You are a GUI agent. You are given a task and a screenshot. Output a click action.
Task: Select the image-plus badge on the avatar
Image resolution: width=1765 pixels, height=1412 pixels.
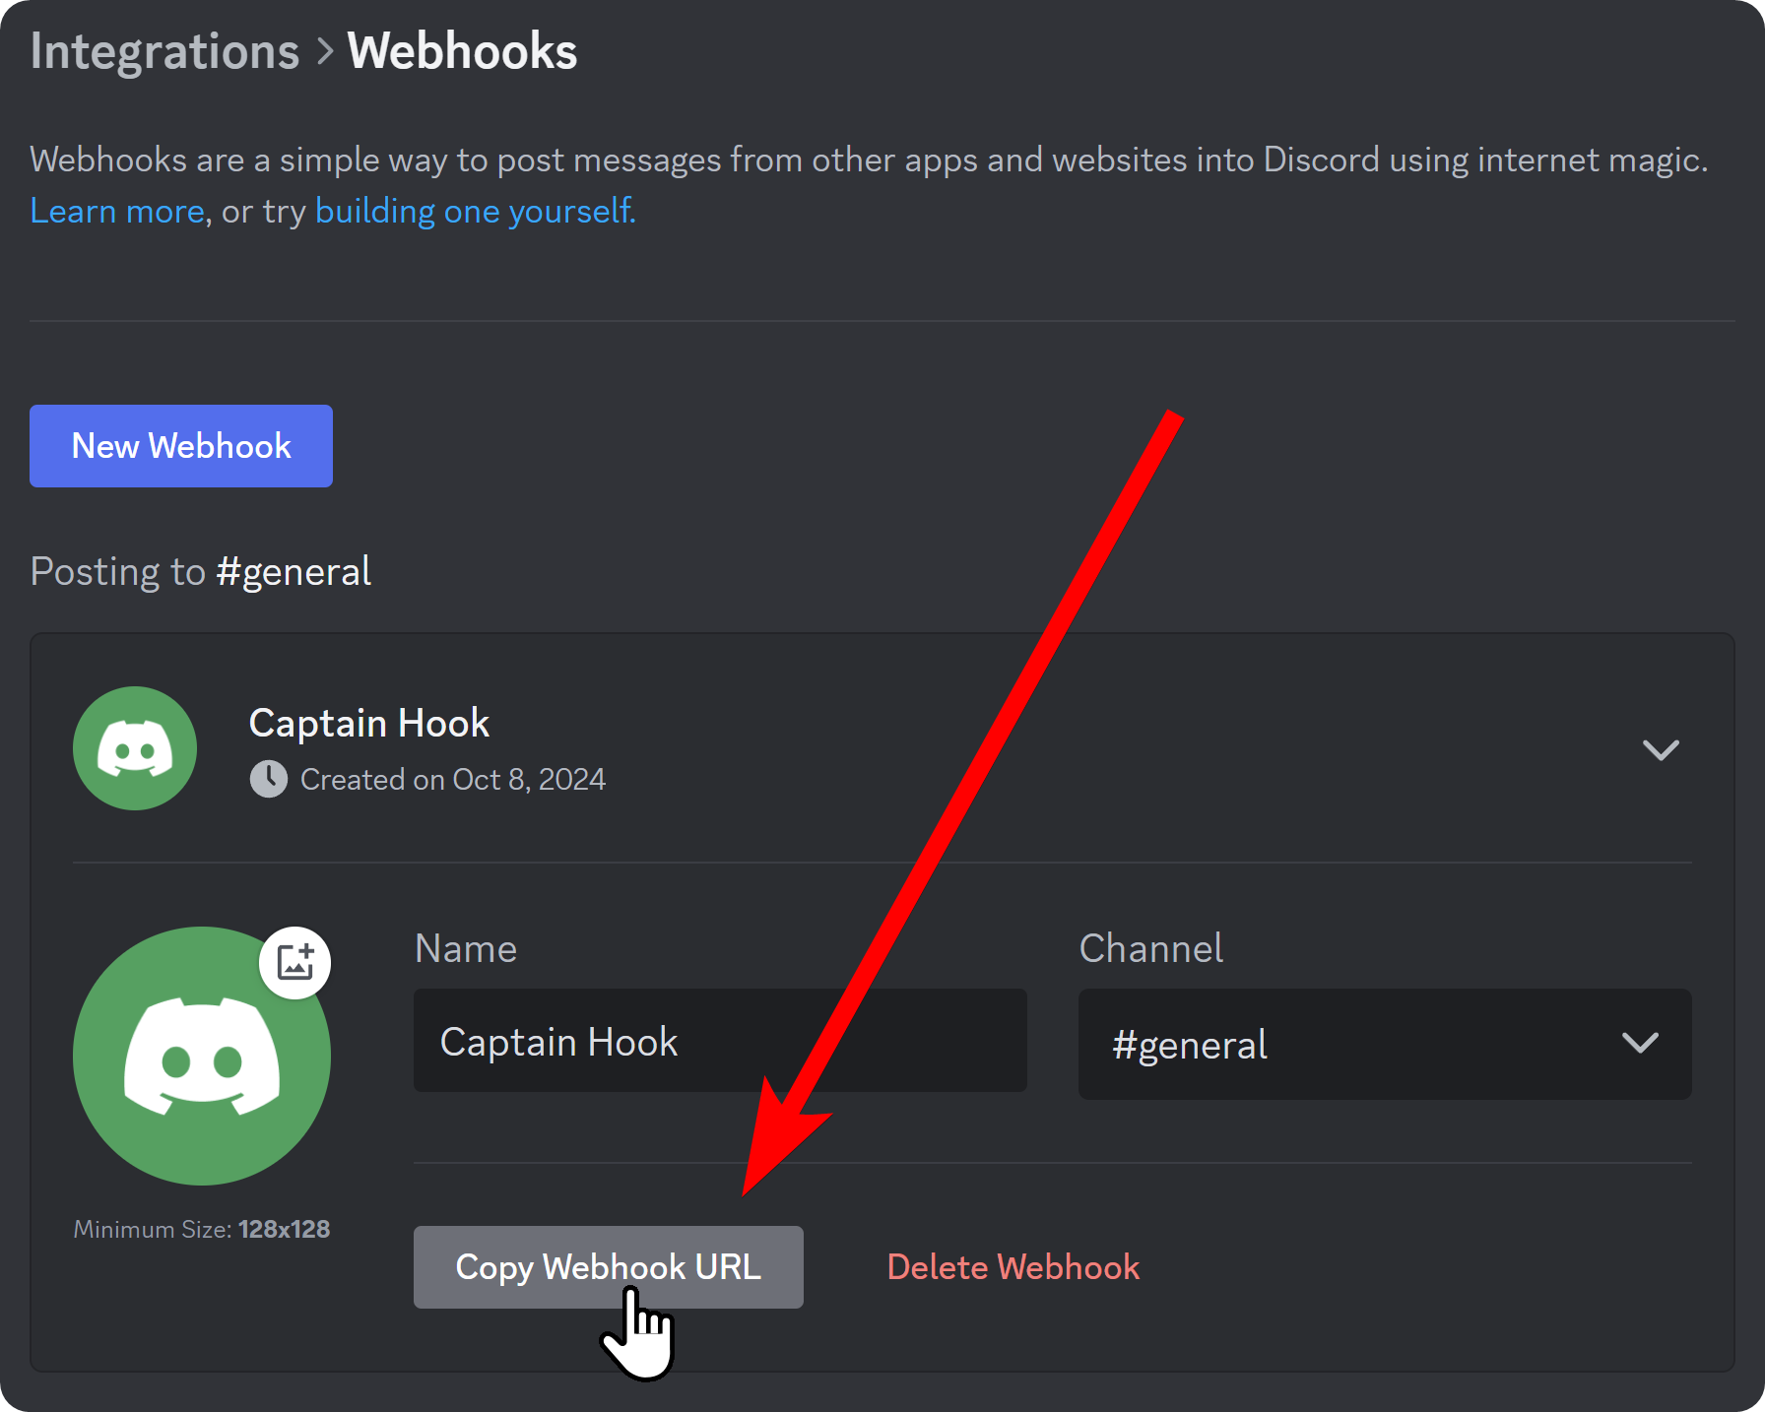tap(294, 962)
